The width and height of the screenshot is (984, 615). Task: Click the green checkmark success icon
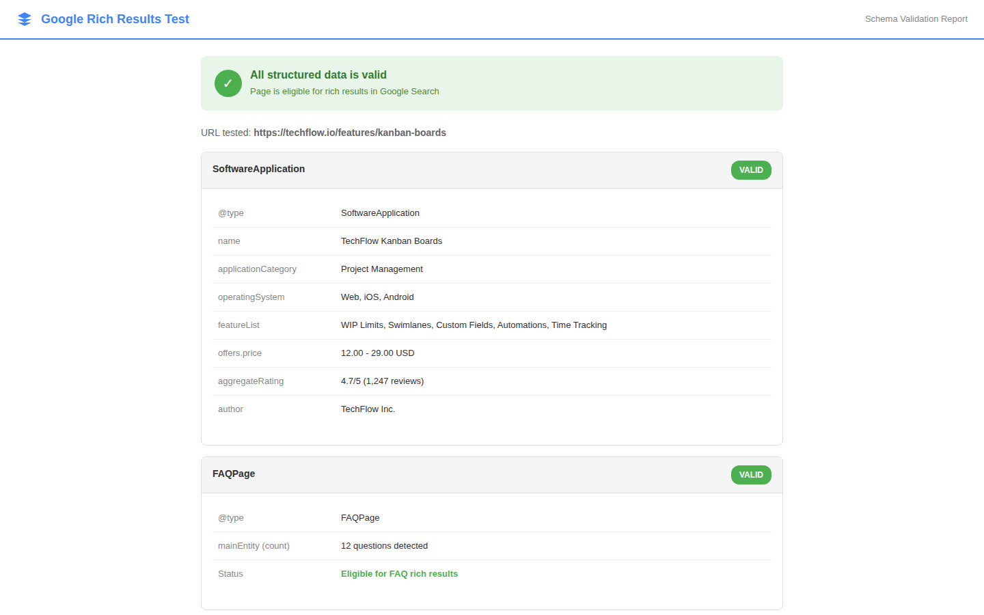click(228, 83)
